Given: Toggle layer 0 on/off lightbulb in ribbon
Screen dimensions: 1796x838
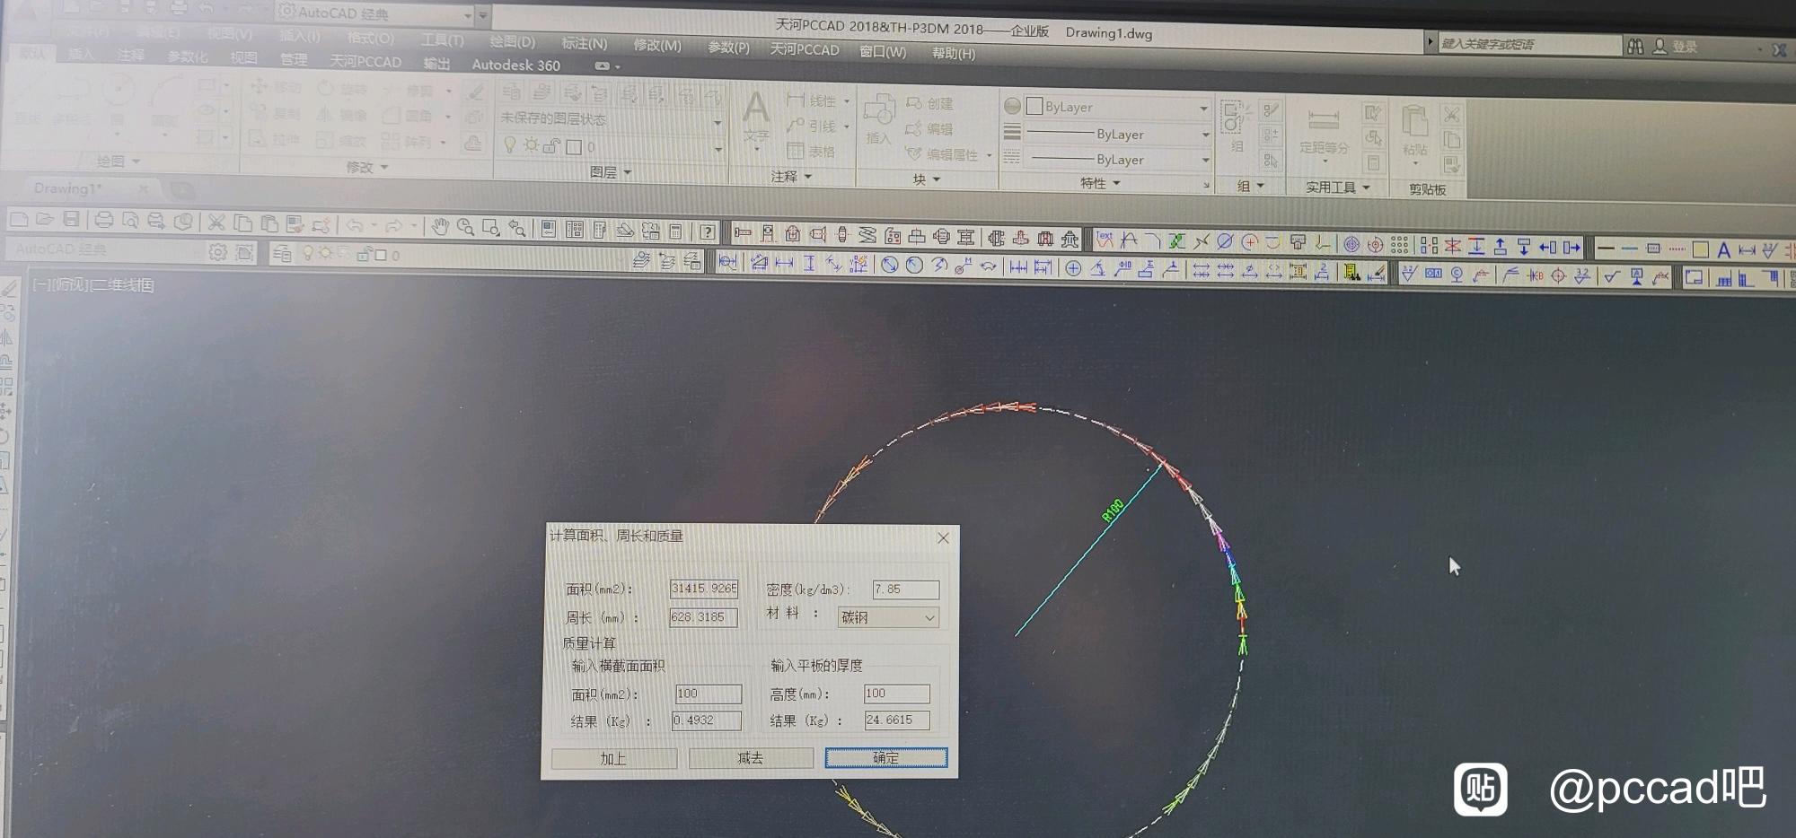Looking at the screenshot, I should (x=510, y=144).
